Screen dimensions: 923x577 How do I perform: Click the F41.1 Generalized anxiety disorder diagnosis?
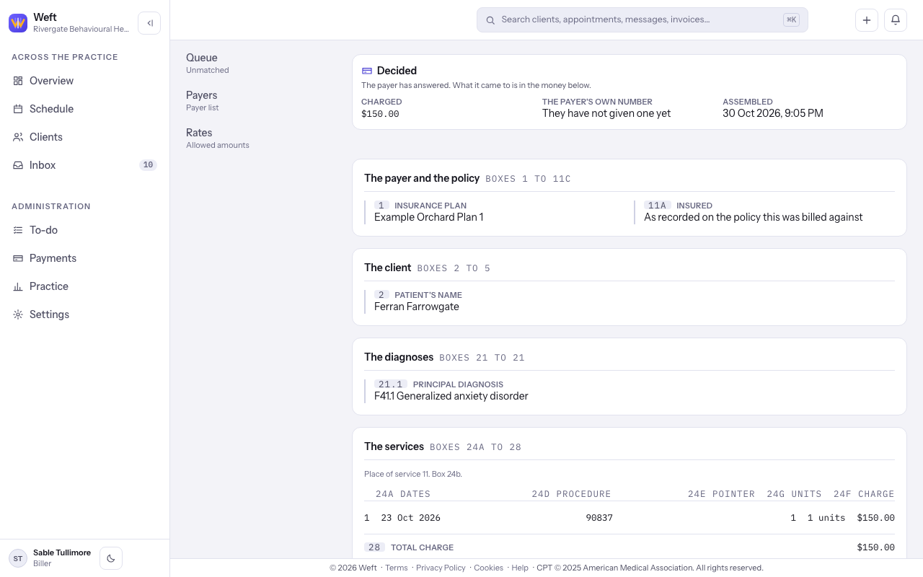pos(451,396)
